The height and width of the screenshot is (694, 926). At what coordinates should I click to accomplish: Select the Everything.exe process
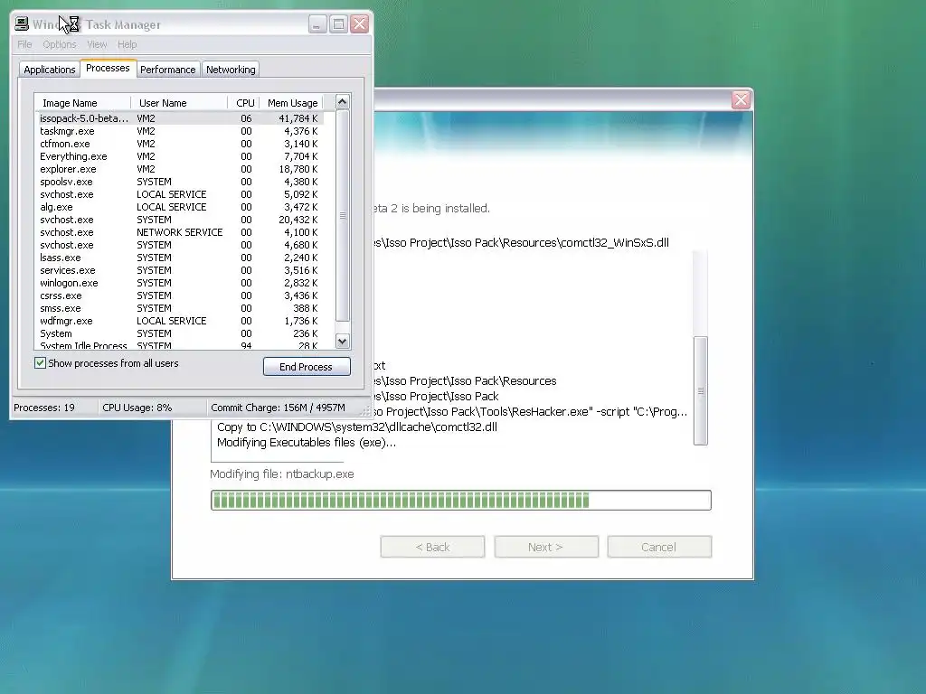[180, 156]
